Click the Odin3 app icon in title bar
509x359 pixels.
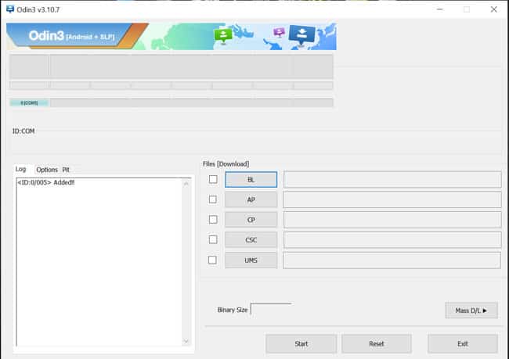pyautogui.click(x=9, y=9)
